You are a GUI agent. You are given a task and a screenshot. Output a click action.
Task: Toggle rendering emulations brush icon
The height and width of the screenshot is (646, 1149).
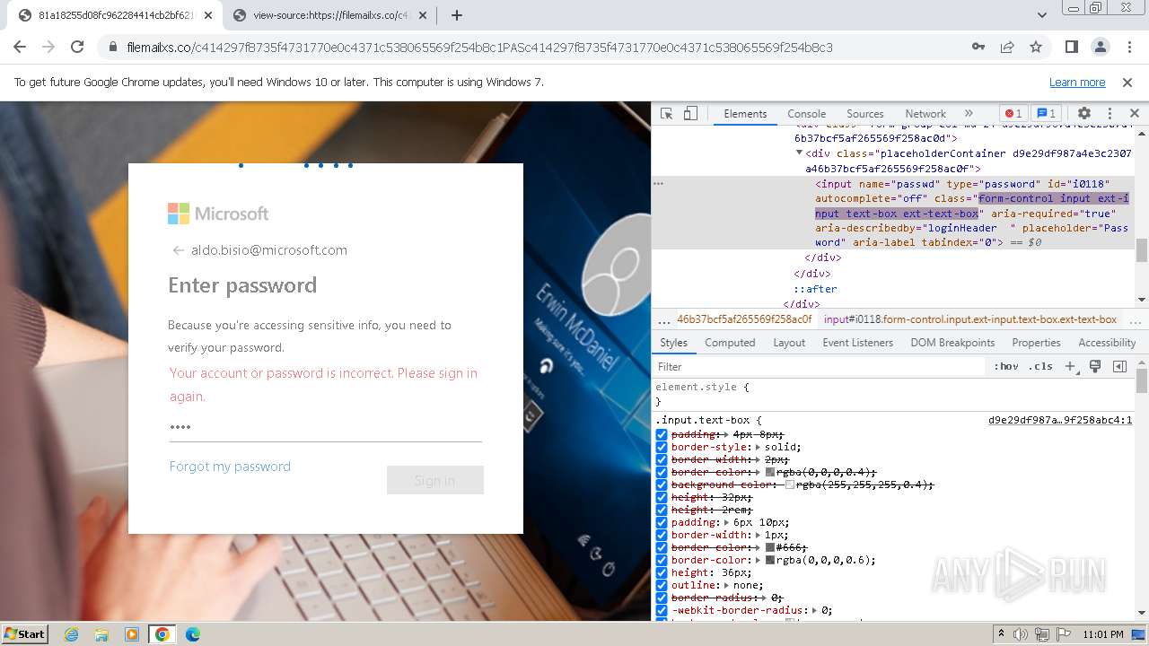coord(1095,366)
